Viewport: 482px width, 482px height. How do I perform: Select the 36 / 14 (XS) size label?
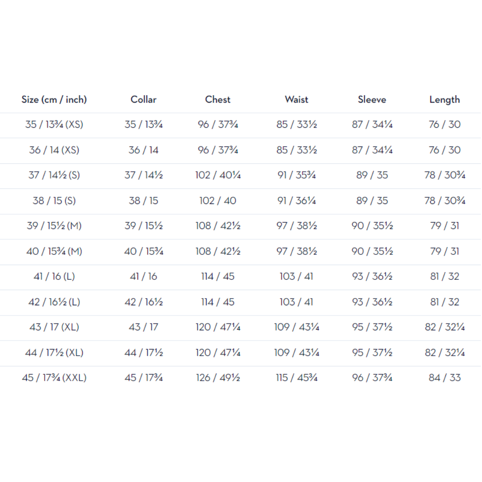click(54, 150)
